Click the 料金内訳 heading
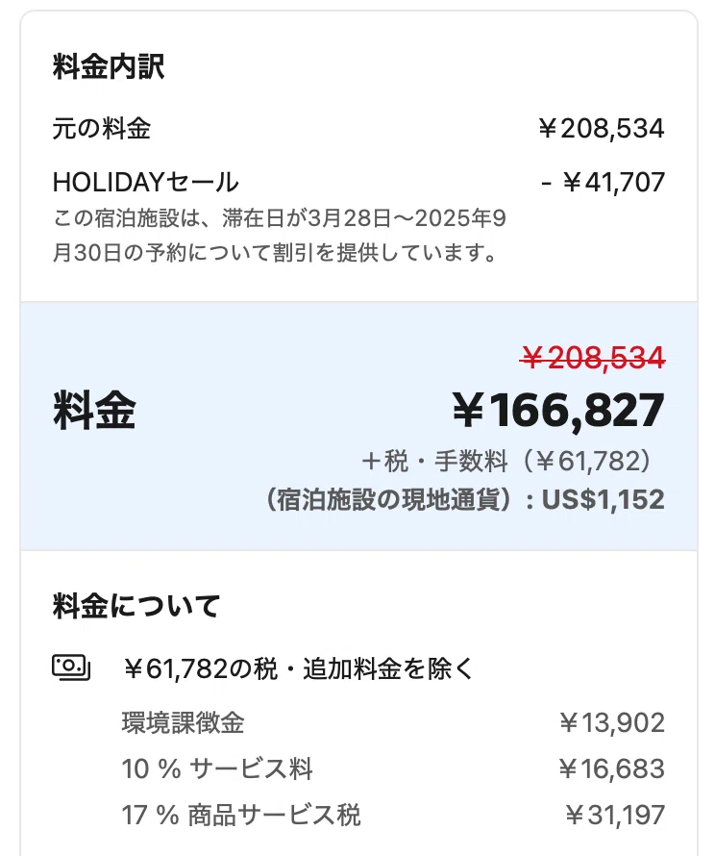Screen dimensions: 715x856 (109, 67)
